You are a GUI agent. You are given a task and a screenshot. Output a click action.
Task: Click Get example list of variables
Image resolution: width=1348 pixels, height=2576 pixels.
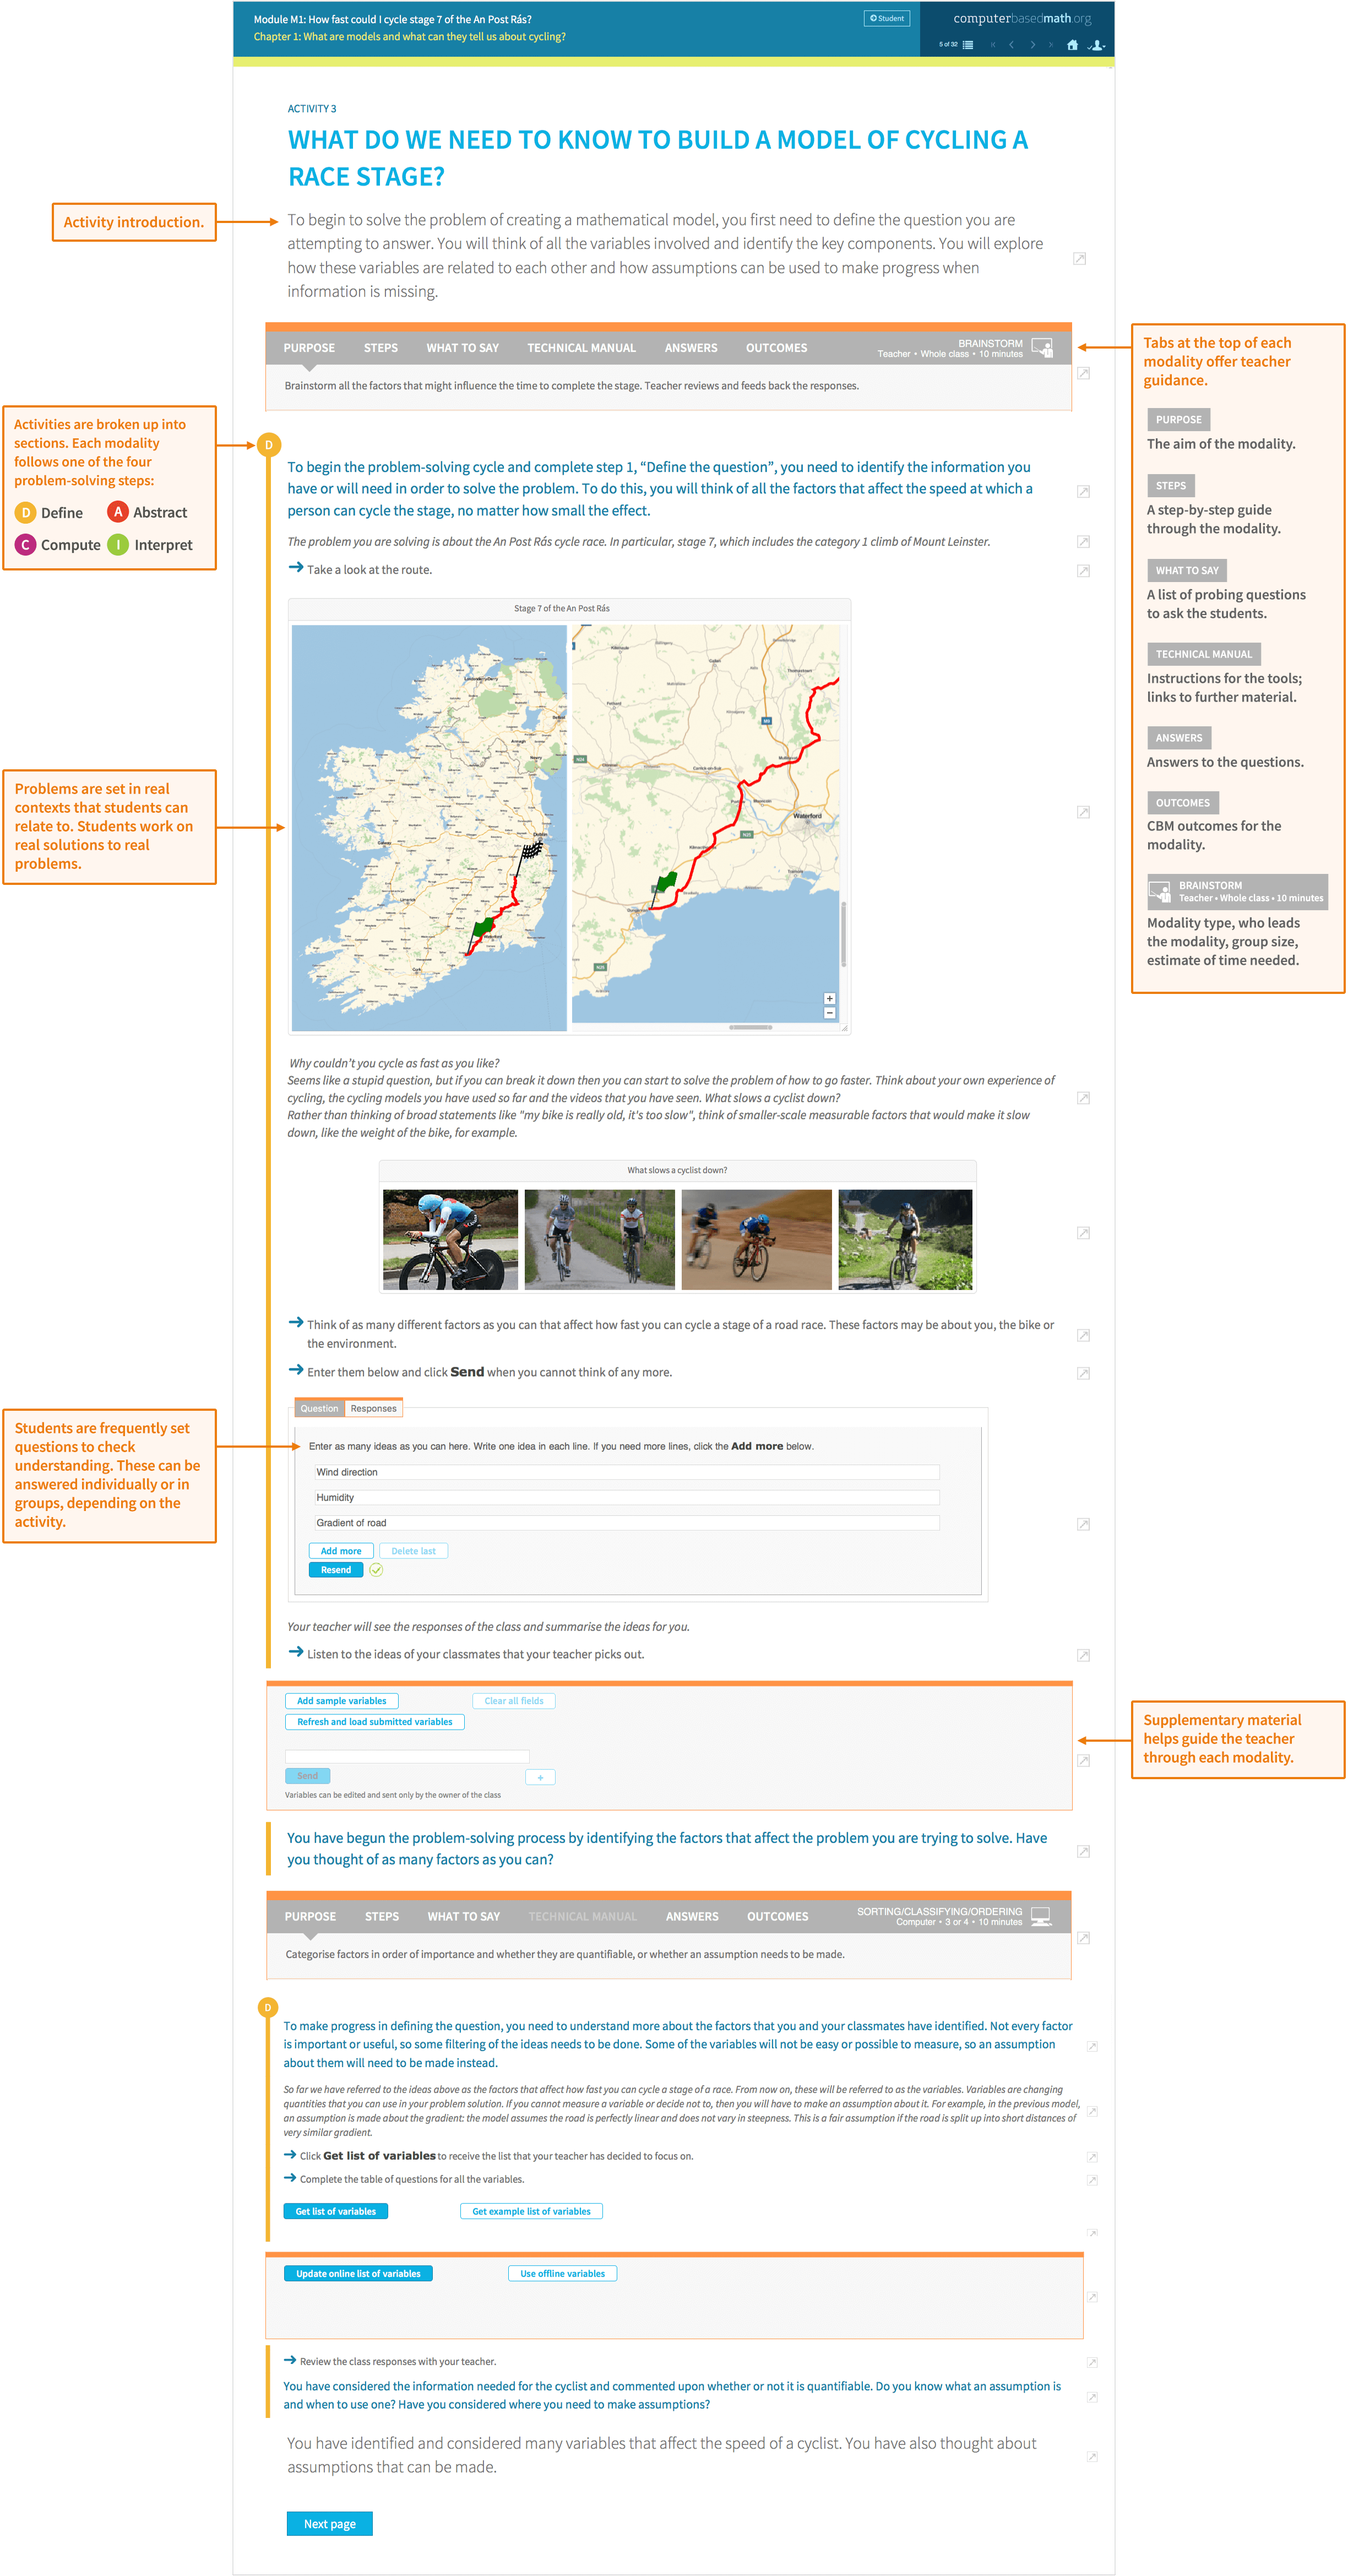click(531, 2211)
